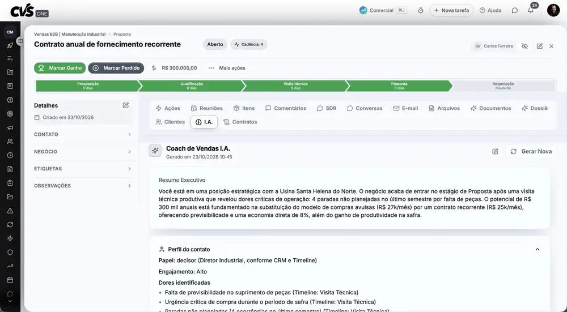
Task: Click the Marcar Ganho button
Action: click(60, 68)
